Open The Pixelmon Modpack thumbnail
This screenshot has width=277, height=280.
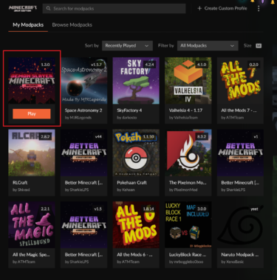click(188, 153)
